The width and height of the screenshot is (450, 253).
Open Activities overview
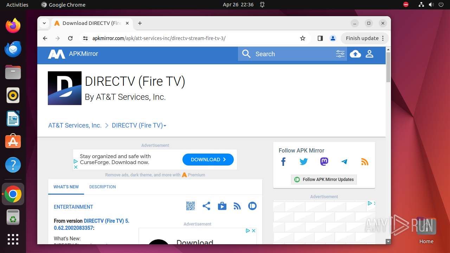17,5
